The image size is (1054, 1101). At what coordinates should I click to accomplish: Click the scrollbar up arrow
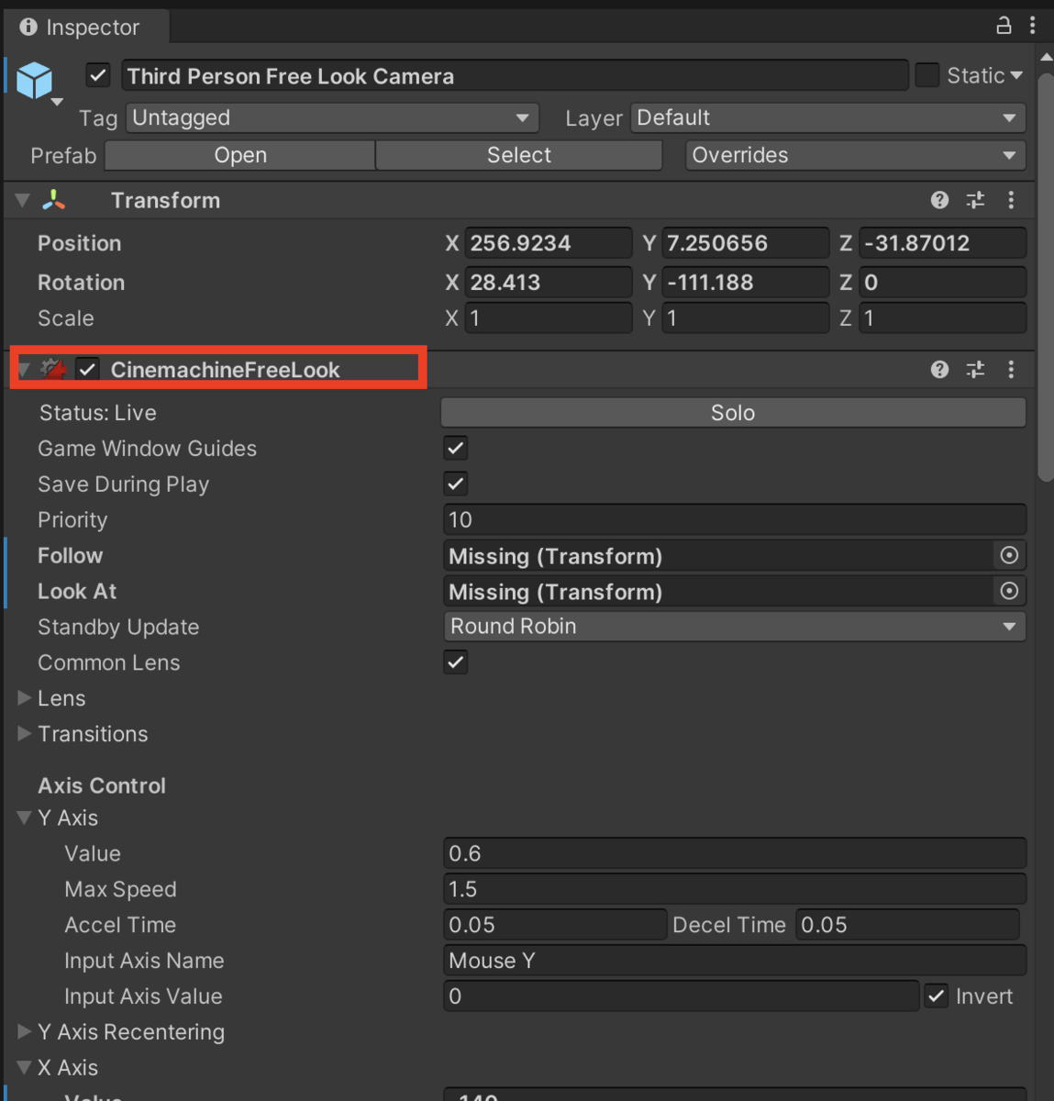[1046, 57]
